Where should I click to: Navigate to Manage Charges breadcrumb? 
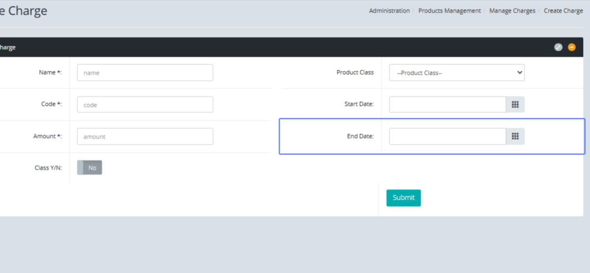point(512,11)
